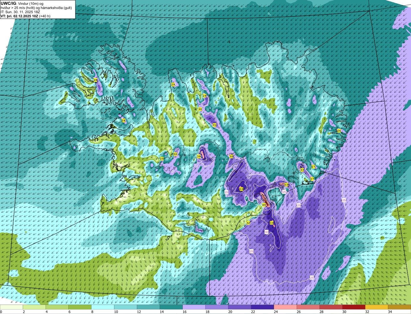Select the brownish-gold legend swatch above 34
This screenshot has height=314, width=411.
coord(399,307)
